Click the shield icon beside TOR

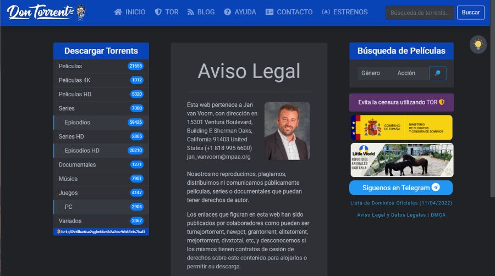click(158, 12)
